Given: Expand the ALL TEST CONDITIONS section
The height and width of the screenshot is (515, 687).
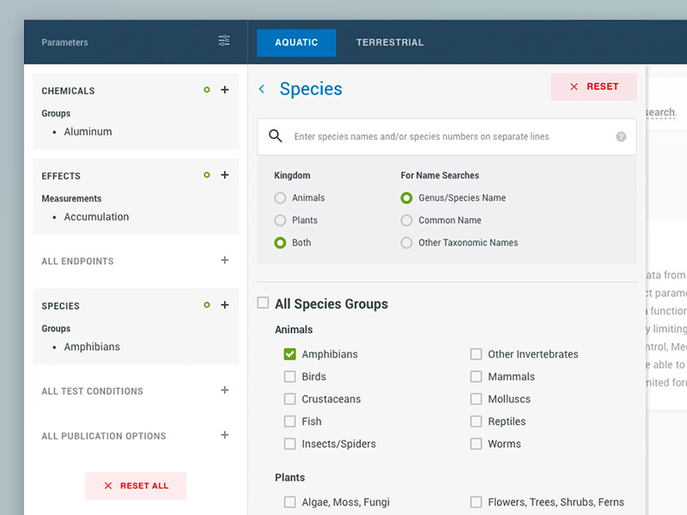Looking at the screenshot, I should point(225,391).
